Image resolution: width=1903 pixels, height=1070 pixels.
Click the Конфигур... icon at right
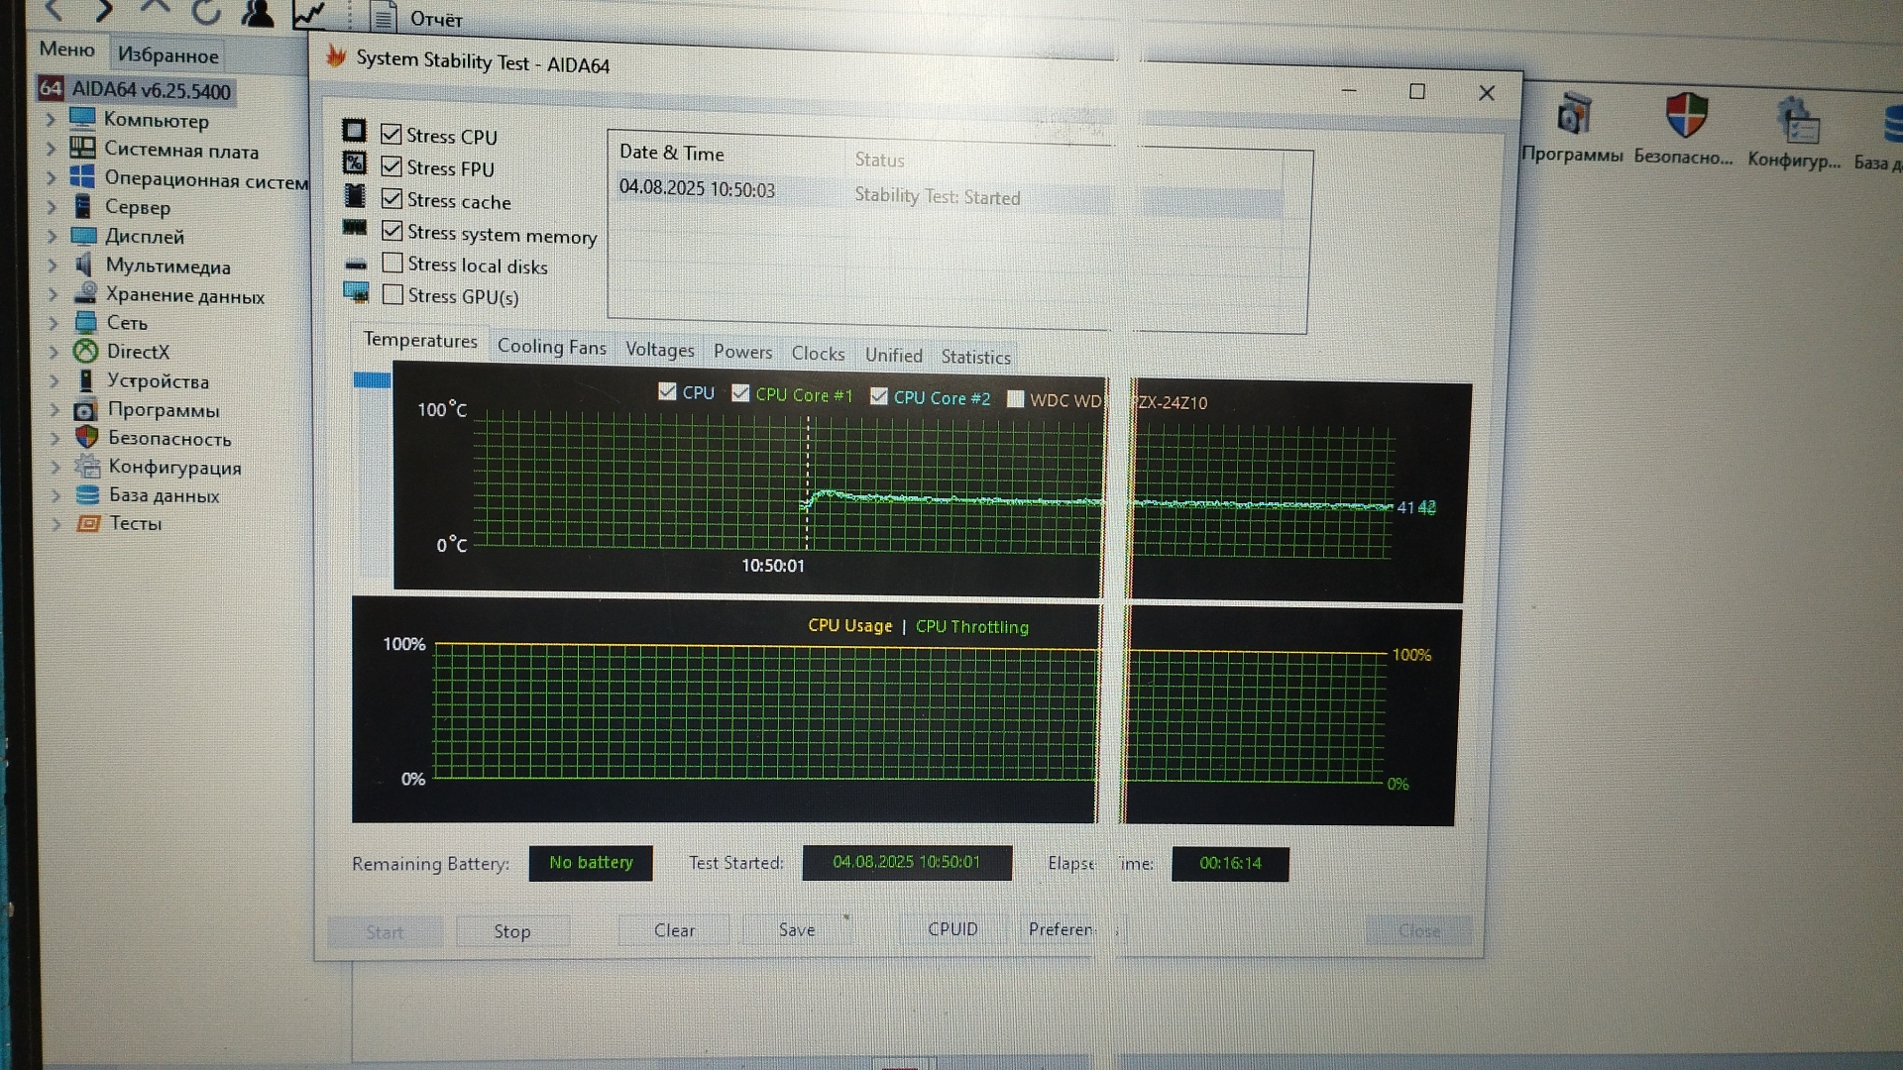point(1797,121)
